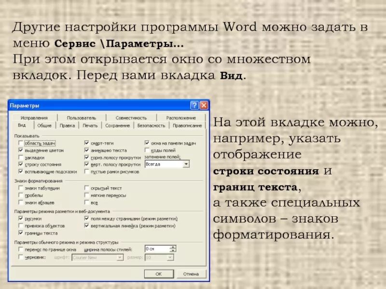The height and width of the screenshot is (289, 386).
Task: Close the Параметры dialog with the red X
Action: [x=204, y=105]
